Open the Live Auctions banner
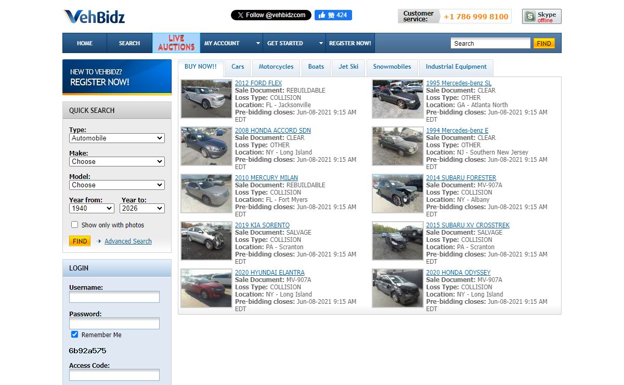Image resolution: width=624 pixels, height=385 pixels. [176, 43]
